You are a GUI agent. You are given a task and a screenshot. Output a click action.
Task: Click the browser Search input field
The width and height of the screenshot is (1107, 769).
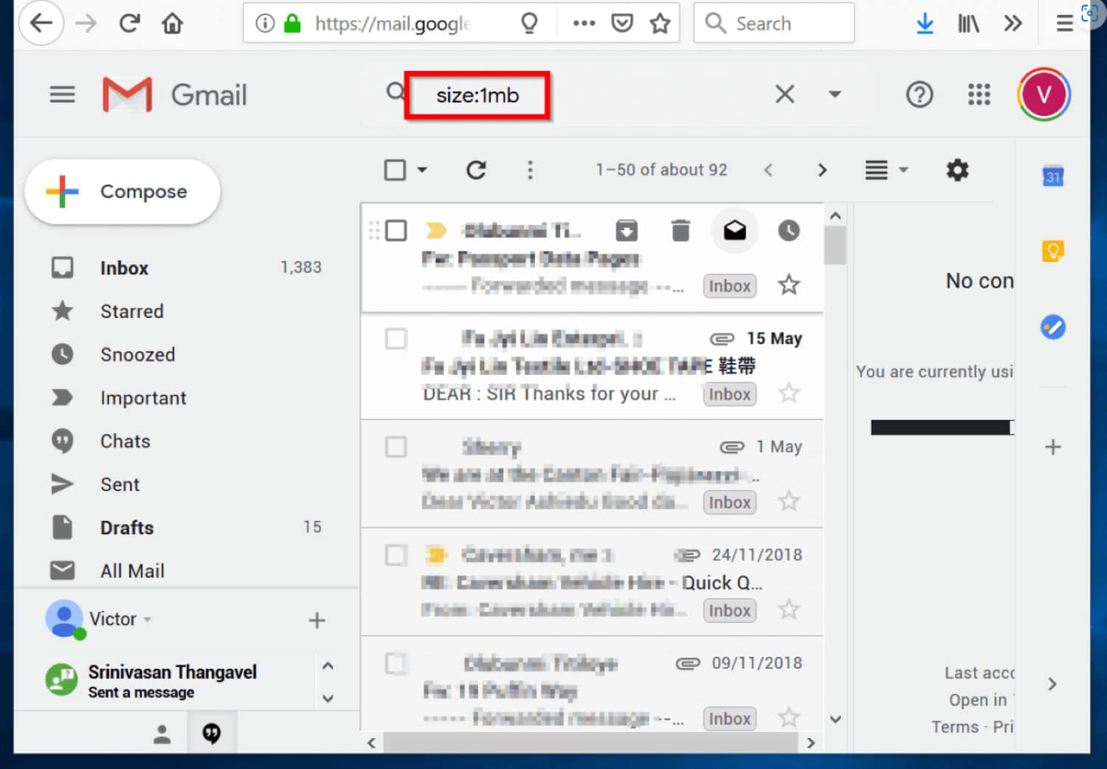773,24
